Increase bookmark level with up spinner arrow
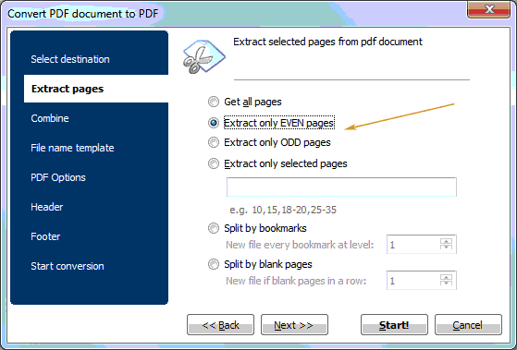 tap(446, 241)
